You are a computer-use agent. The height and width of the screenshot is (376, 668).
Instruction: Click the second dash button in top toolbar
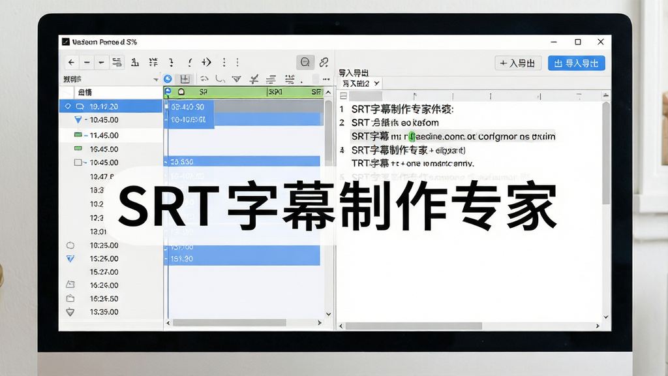click(101, 62)
